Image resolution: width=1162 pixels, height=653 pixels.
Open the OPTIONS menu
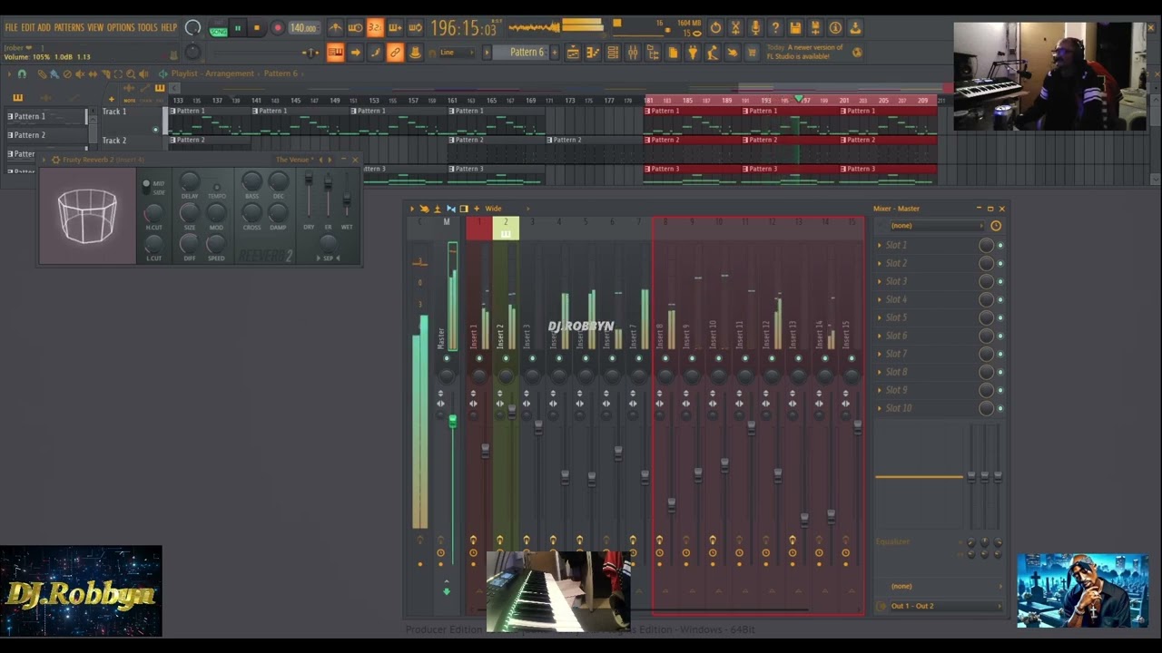[x=121, y=28]
